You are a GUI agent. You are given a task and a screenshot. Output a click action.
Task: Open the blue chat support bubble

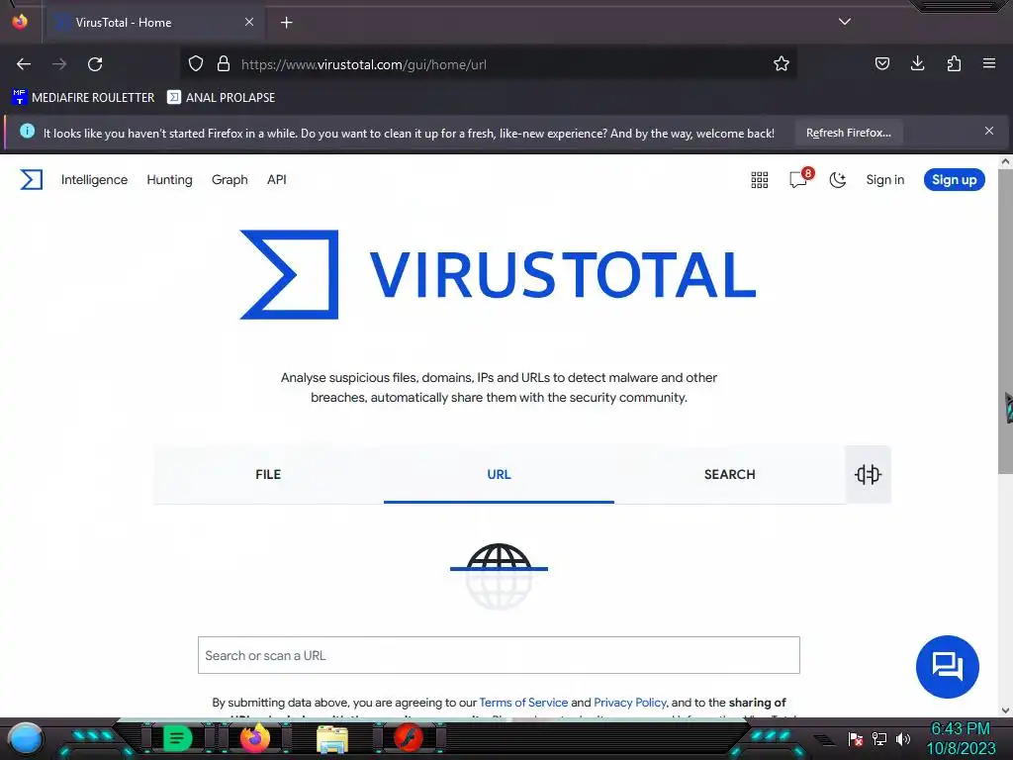pyautogui.click(x=947, y=666)
